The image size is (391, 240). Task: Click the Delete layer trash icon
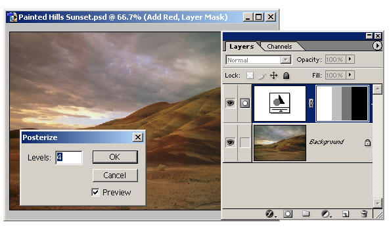[364, 214]
